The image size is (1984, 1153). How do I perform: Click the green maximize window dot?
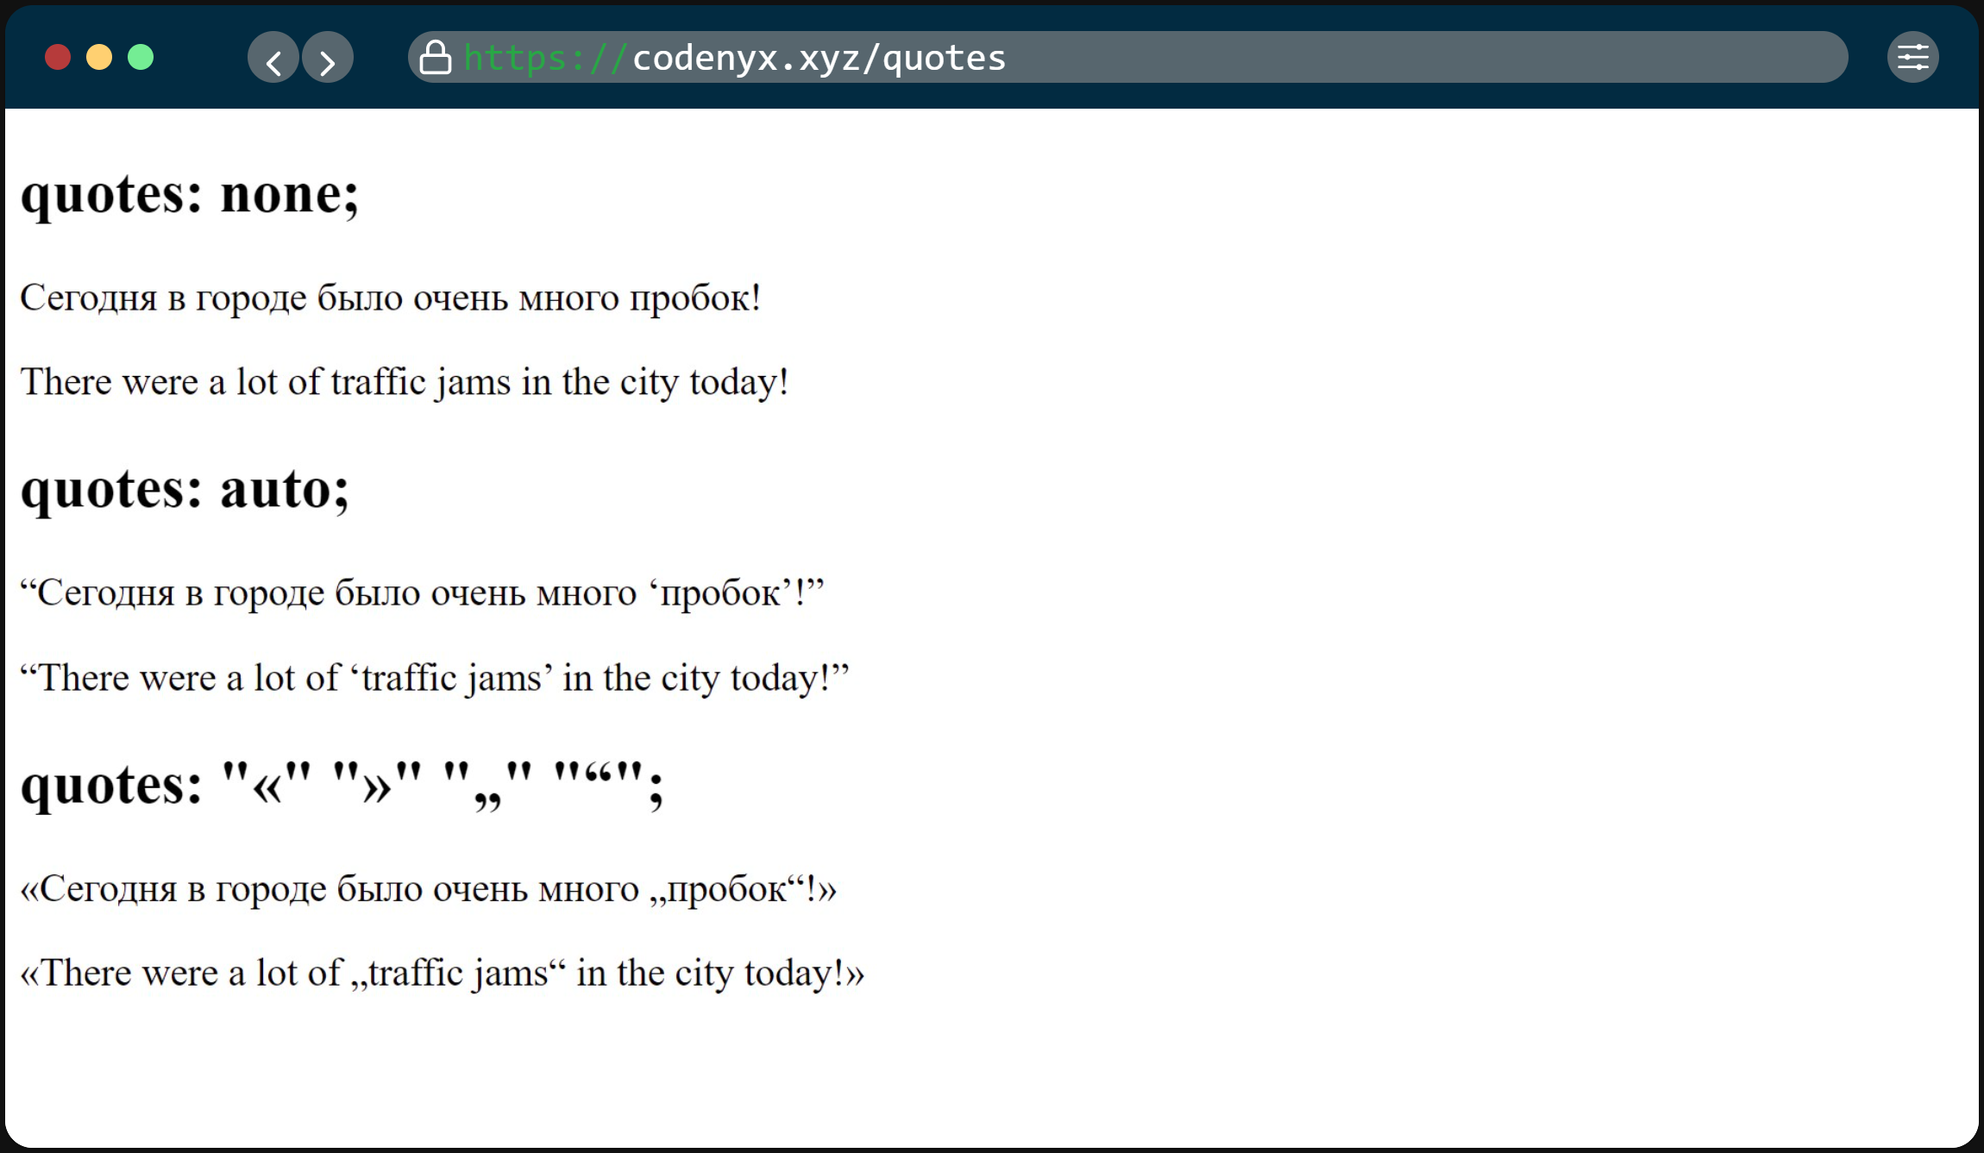[x=141, y=58]
